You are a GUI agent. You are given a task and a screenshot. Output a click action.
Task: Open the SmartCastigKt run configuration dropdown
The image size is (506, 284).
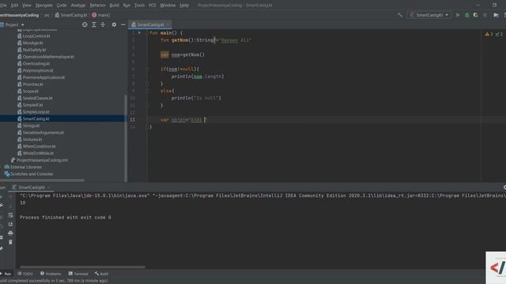pos(429,15)
